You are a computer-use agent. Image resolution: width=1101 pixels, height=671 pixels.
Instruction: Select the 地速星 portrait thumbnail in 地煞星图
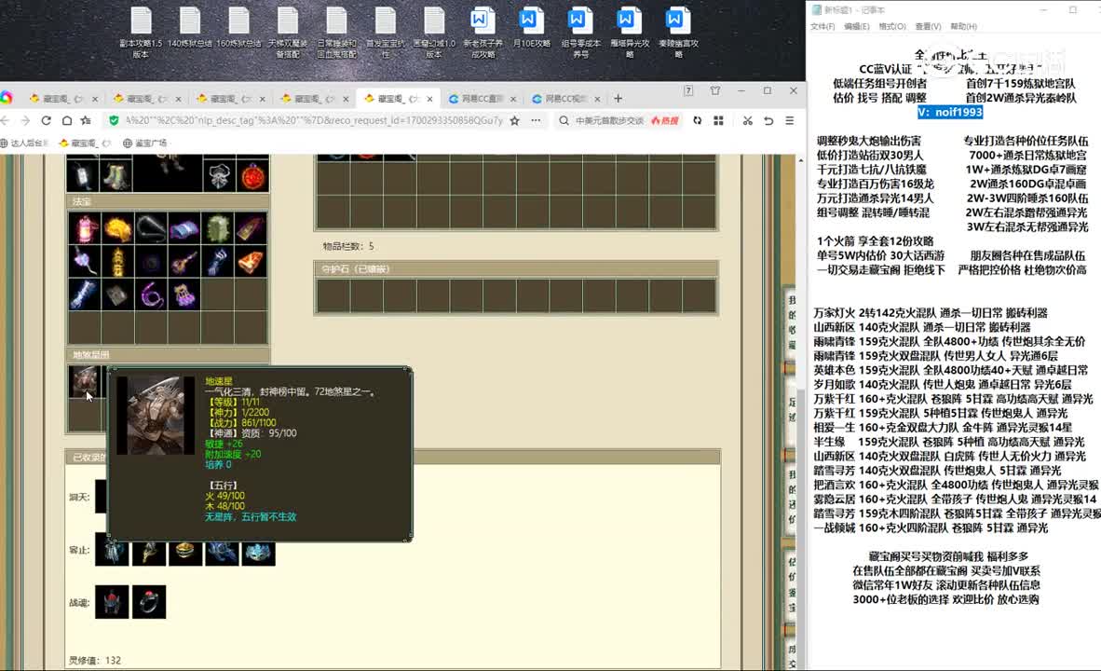pos(84,381)
